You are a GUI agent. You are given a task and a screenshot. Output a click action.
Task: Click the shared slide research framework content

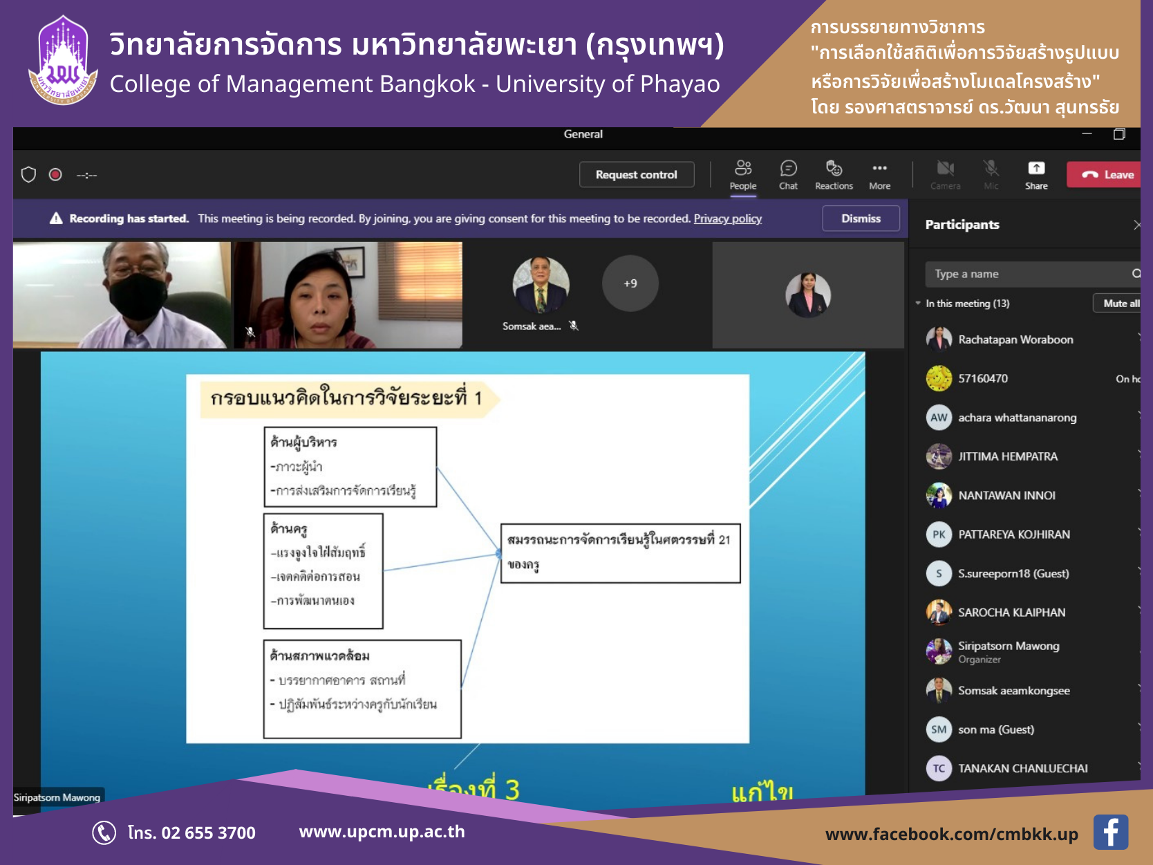point(468,559)
